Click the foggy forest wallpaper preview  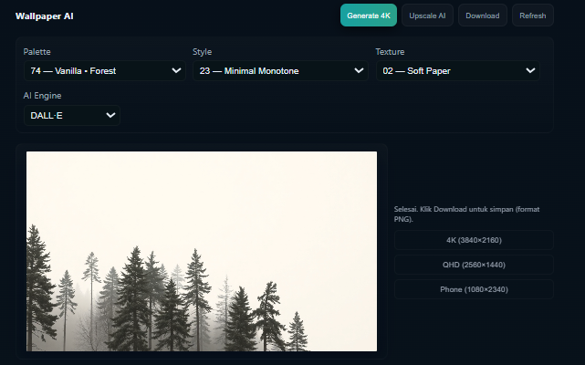tap(202, 251)
